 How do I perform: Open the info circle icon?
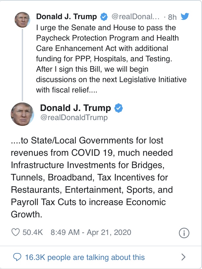[x=184, y=233]
